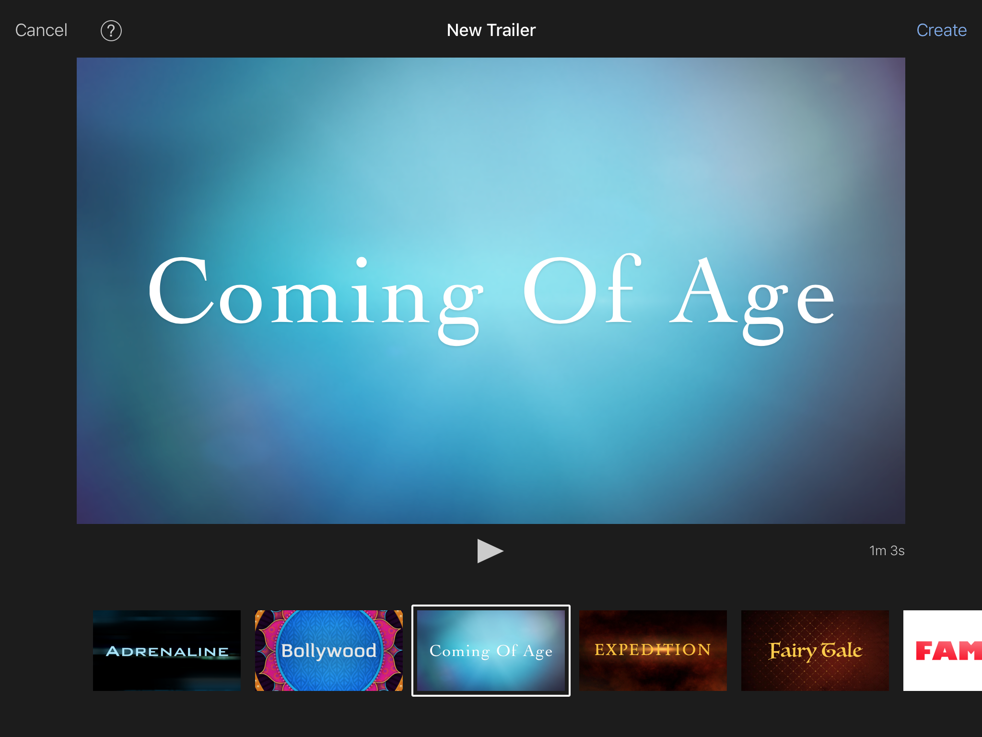982x737 pixels.
Task: Tap the orange EXPEDITION title text
Action: (x=653, y=650)
